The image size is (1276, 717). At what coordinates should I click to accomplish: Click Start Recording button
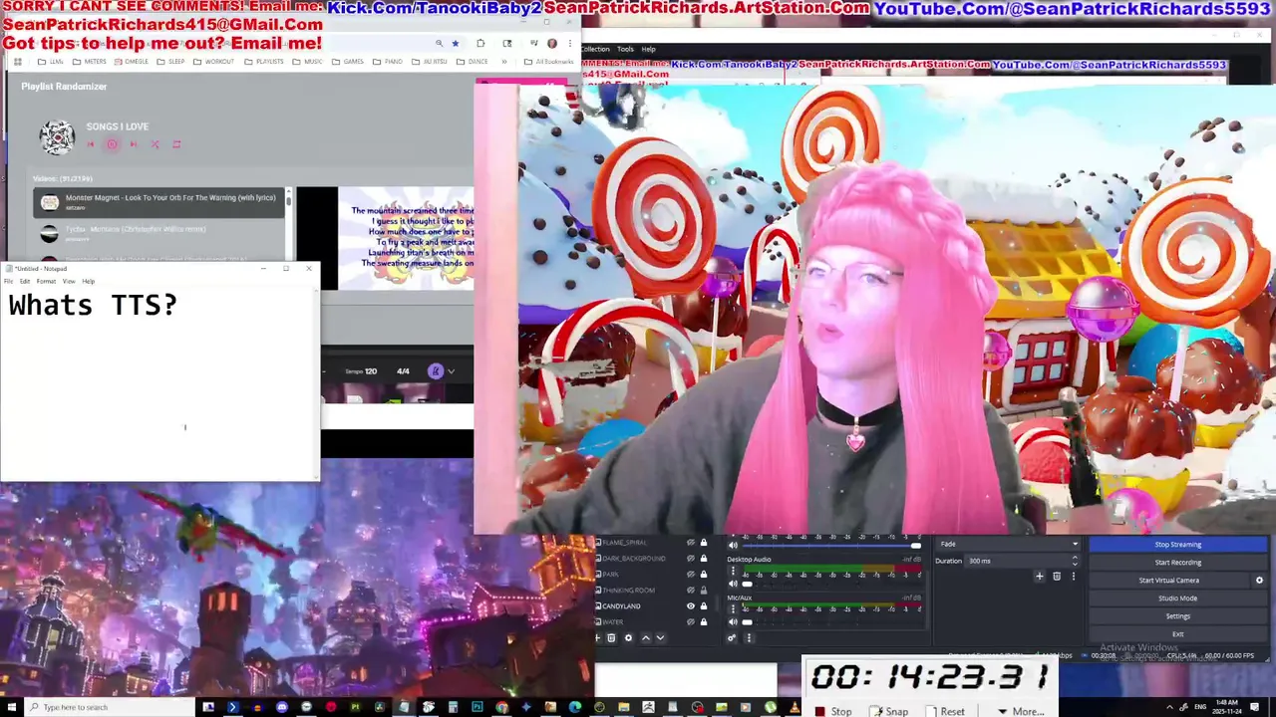coord(1178,563)
